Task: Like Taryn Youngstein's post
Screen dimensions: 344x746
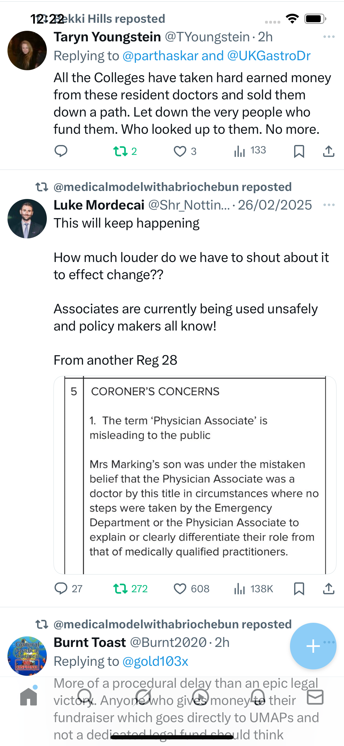Action: 180,151
